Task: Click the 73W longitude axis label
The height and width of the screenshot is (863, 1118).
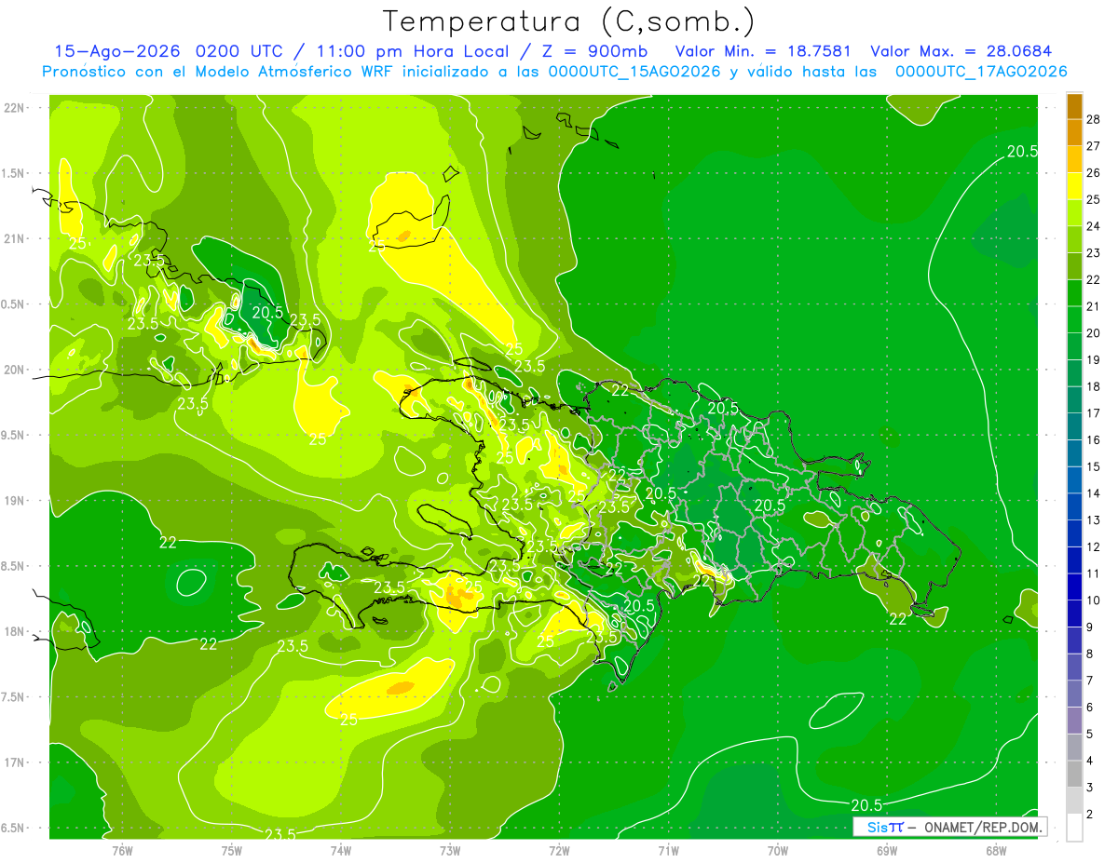Action: (x=450, y=850)
